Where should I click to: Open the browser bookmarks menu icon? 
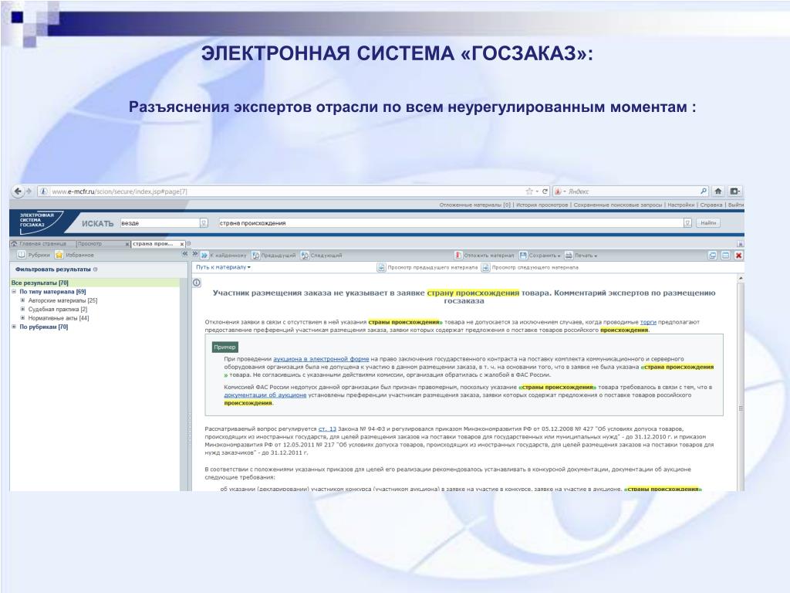point(735,191)
